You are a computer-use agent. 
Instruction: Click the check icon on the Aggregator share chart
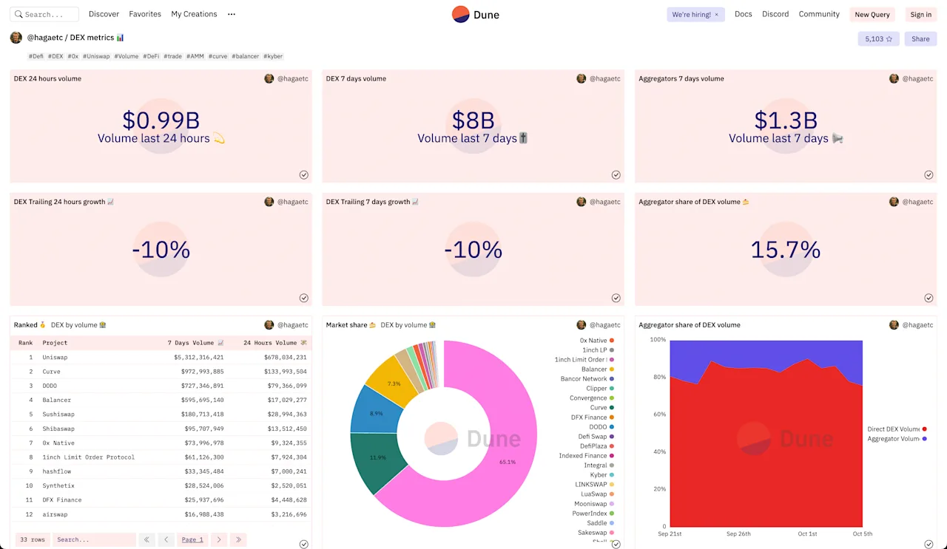[x=929, y=544]
